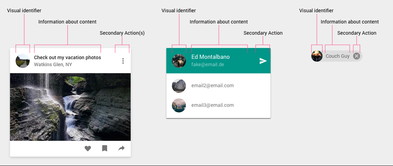Click the title Check out my vacation photos
This screenshot has width=393, height=166.
click(x=67, y=57)
